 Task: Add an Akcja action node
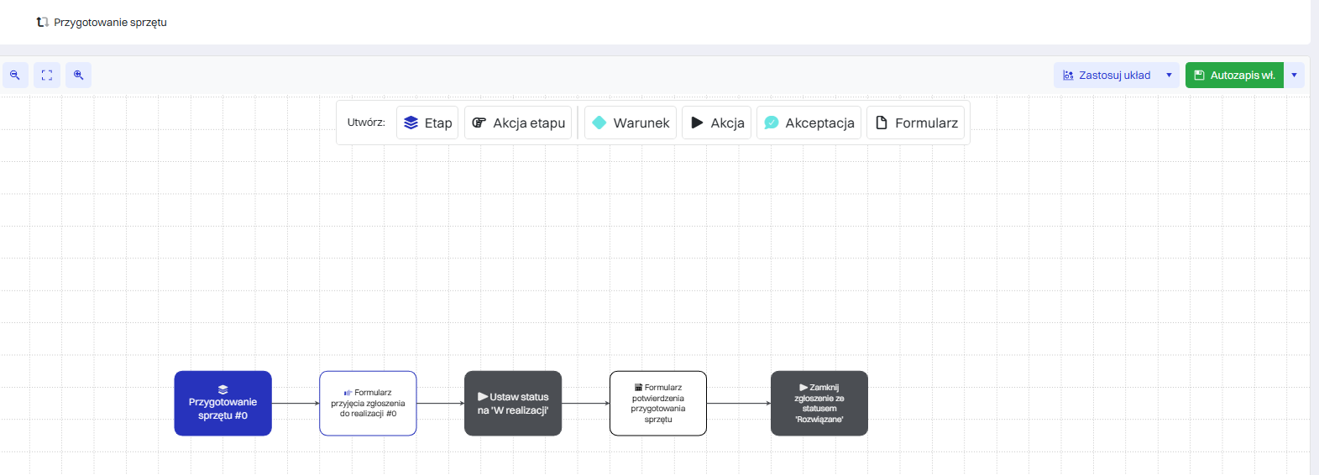pos(716,123)
